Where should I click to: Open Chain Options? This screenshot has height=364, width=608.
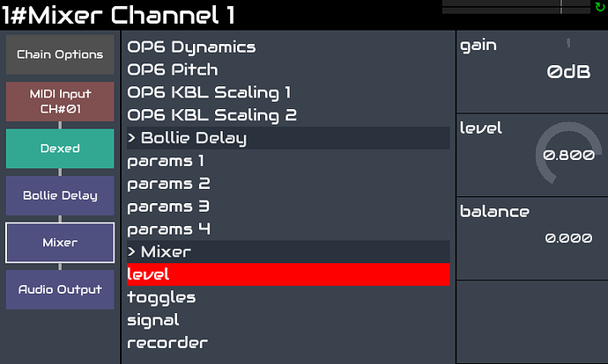[x=60, y=55]
